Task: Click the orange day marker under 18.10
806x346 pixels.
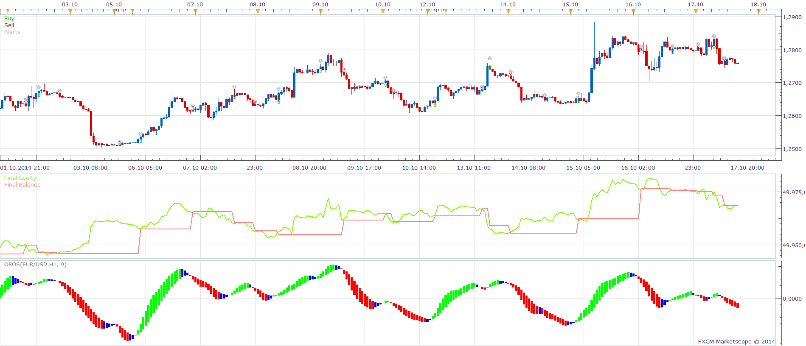Action: 758,12
